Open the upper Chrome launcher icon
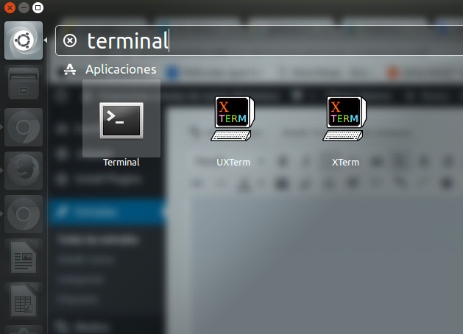463x334 pixels. (x=24, y=127)
